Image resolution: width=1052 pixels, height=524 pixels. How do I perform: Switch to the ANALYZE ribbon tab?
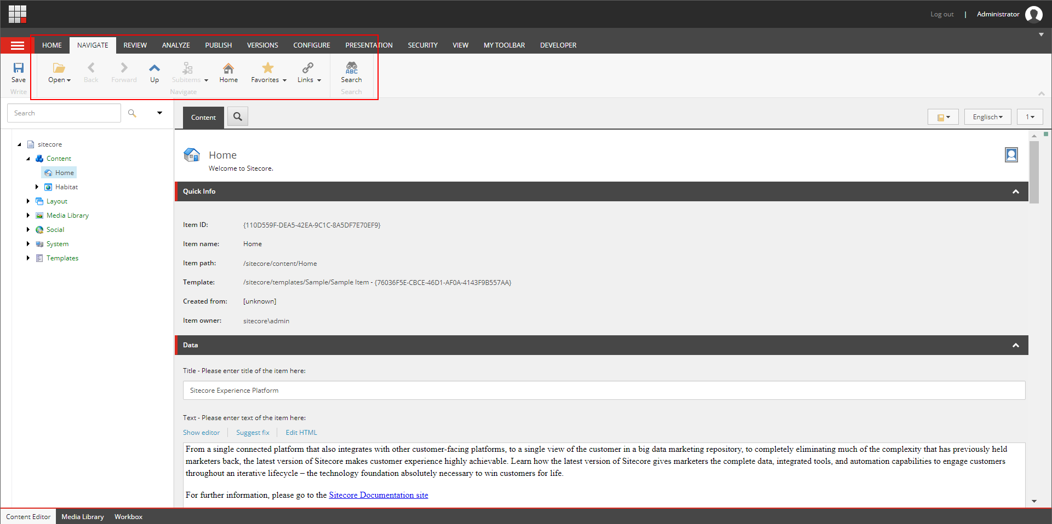(x=176, y=45)
